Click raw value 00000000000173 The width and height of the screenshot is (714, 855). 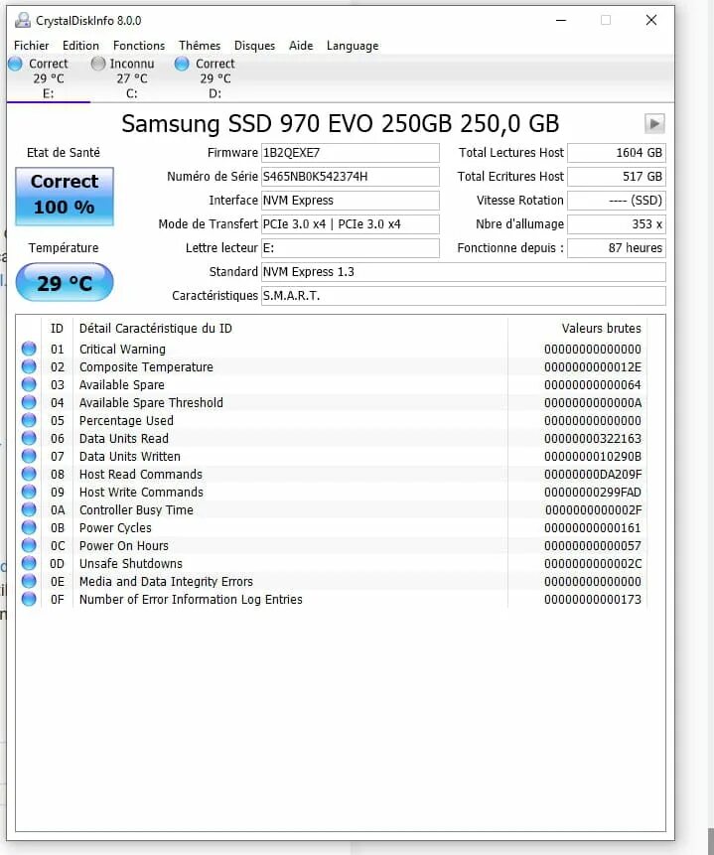pos(593,599)
